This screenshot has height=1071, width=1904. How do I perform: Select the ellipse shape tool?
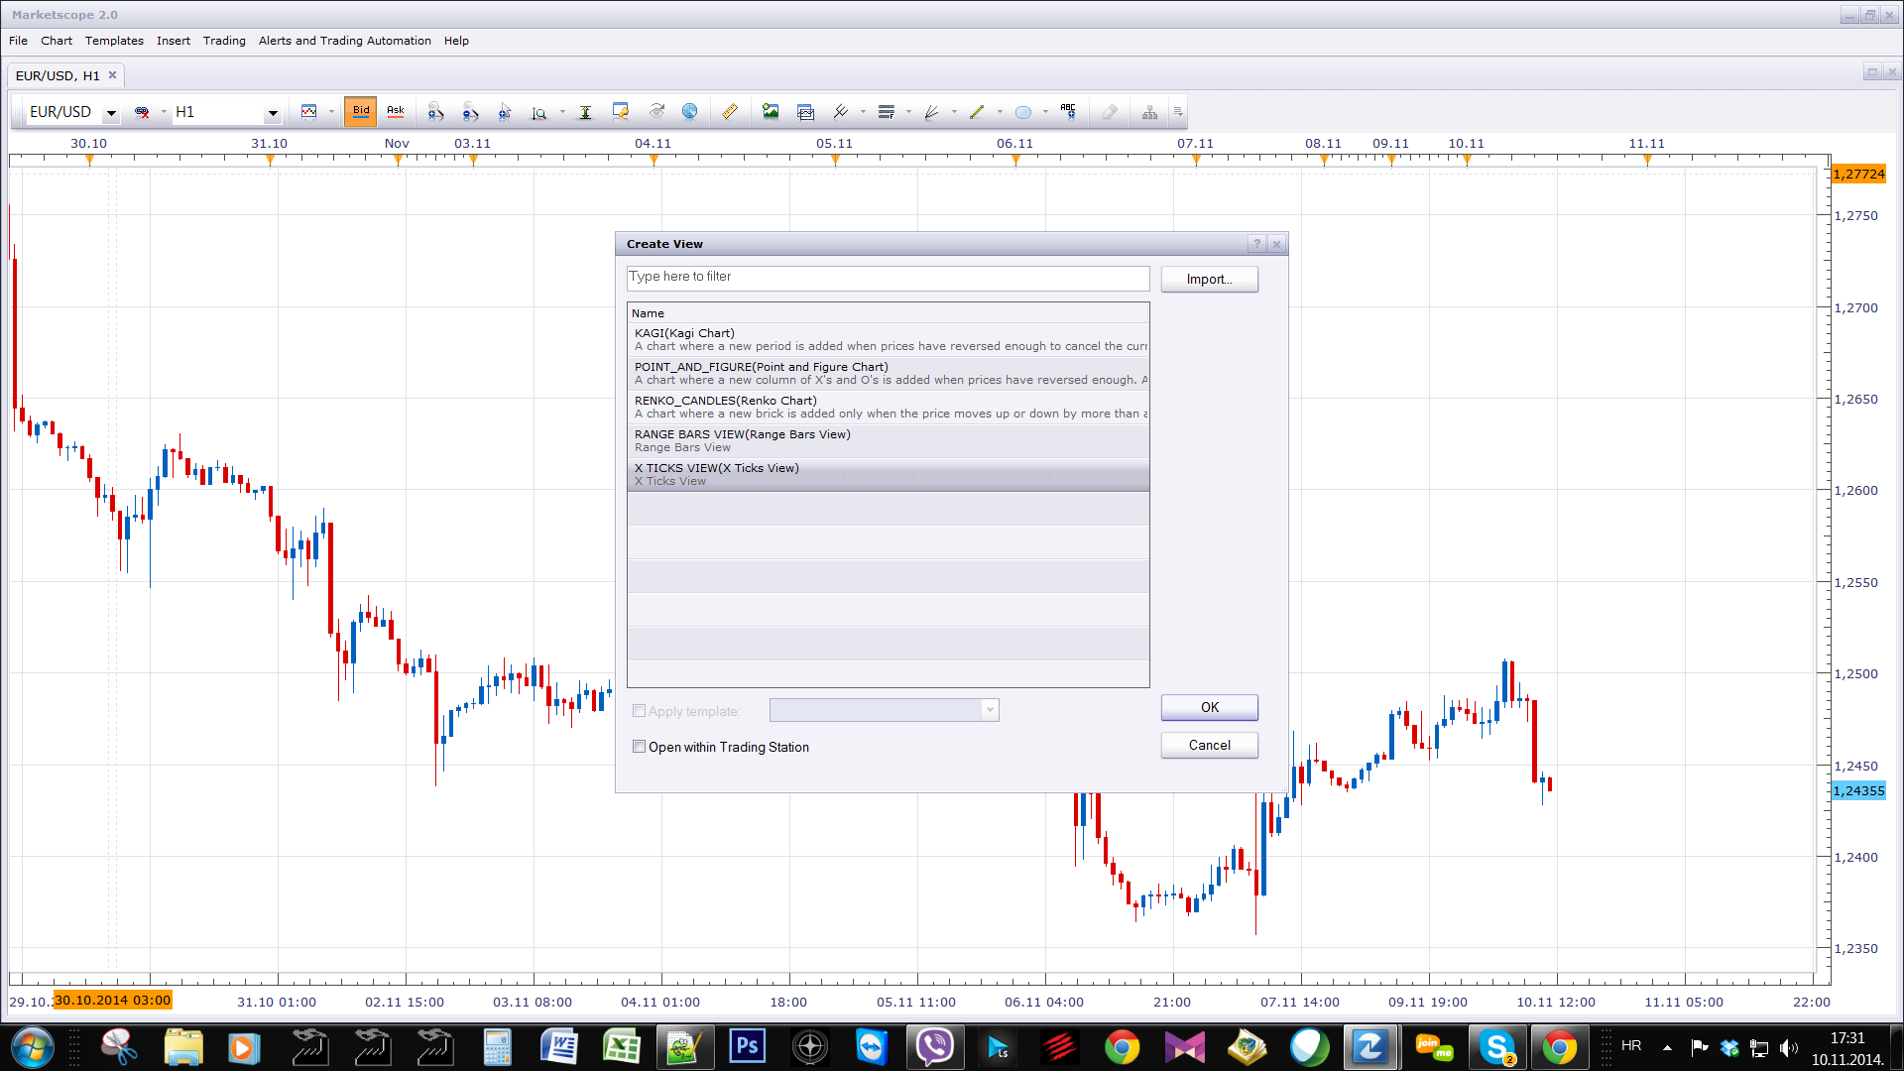[x=1023, y=112]
